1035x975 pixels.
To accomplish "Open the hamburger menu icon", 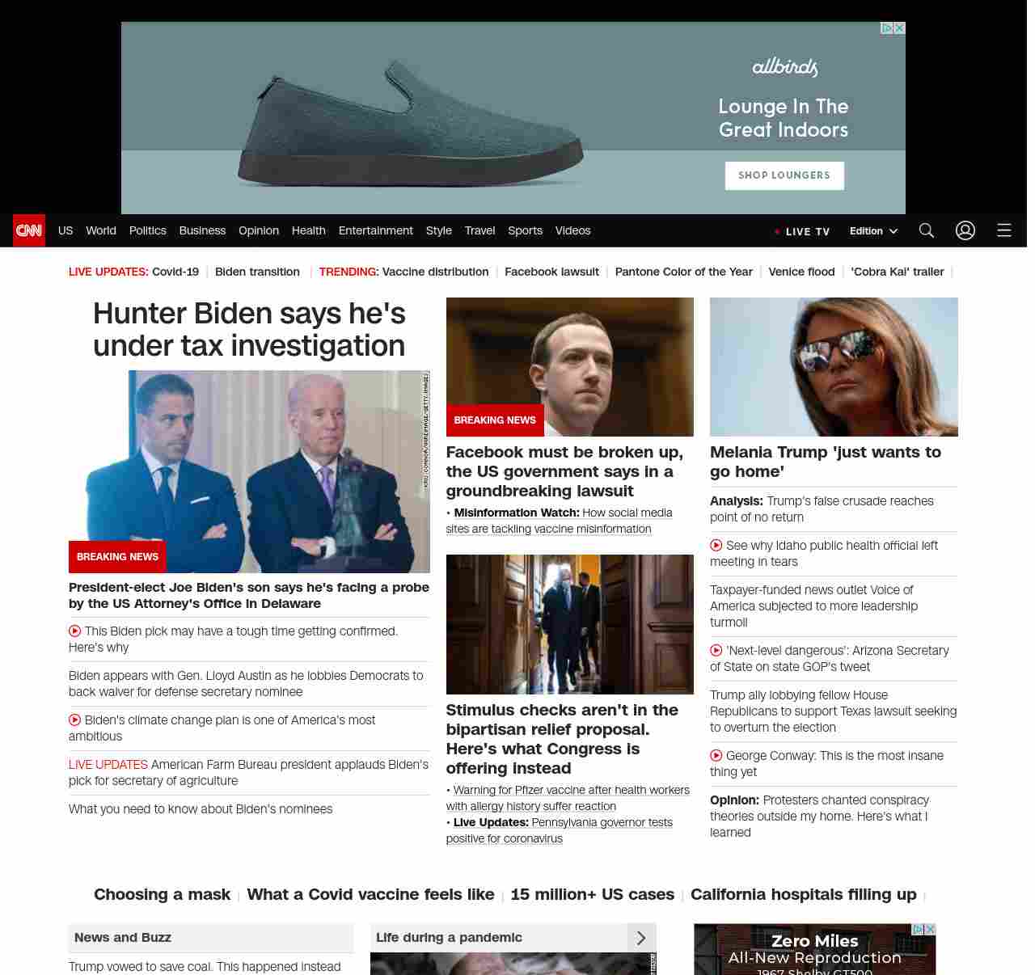I will pos(1004,230).
